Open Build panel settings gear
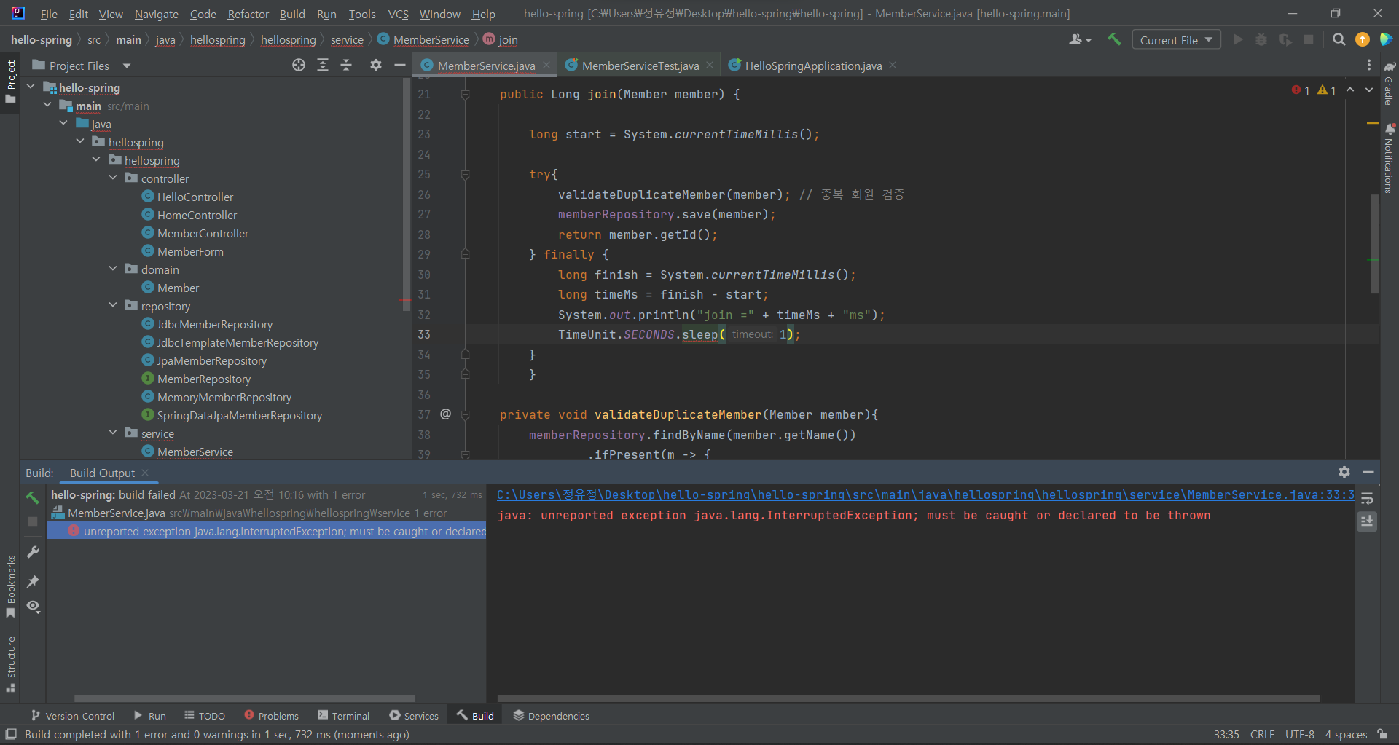 point(1344,472)
